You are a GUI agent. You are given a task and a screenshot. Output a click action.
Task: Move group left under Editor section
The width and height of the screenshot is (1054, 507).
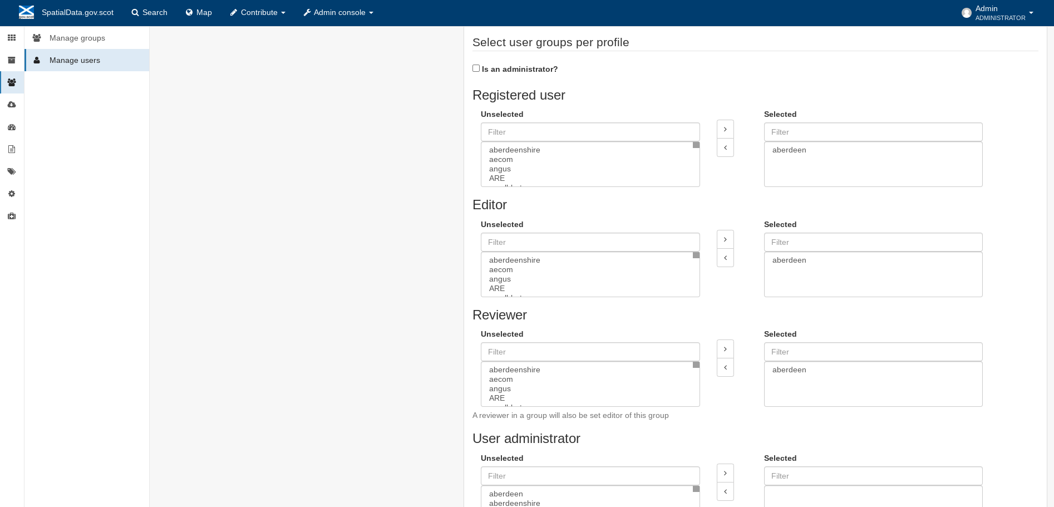[x=725, y=258]
